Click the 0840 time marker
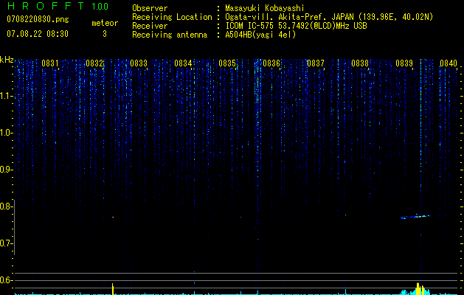This screenshot has width=464, height=295. (449, 63)
